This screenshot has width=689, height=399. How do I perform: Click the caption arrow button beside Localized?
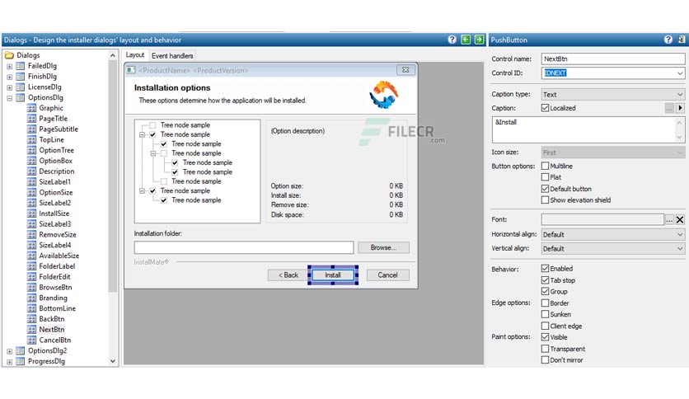[680, 108]
